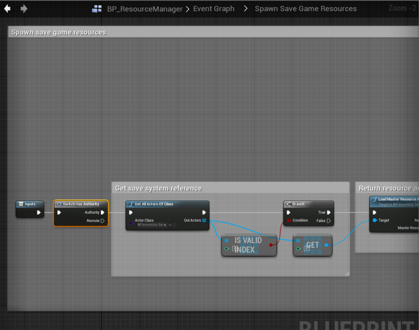Click the Branch node Condition pin
The height and width of the screenshot is (330, 419).
coord(288,221)
